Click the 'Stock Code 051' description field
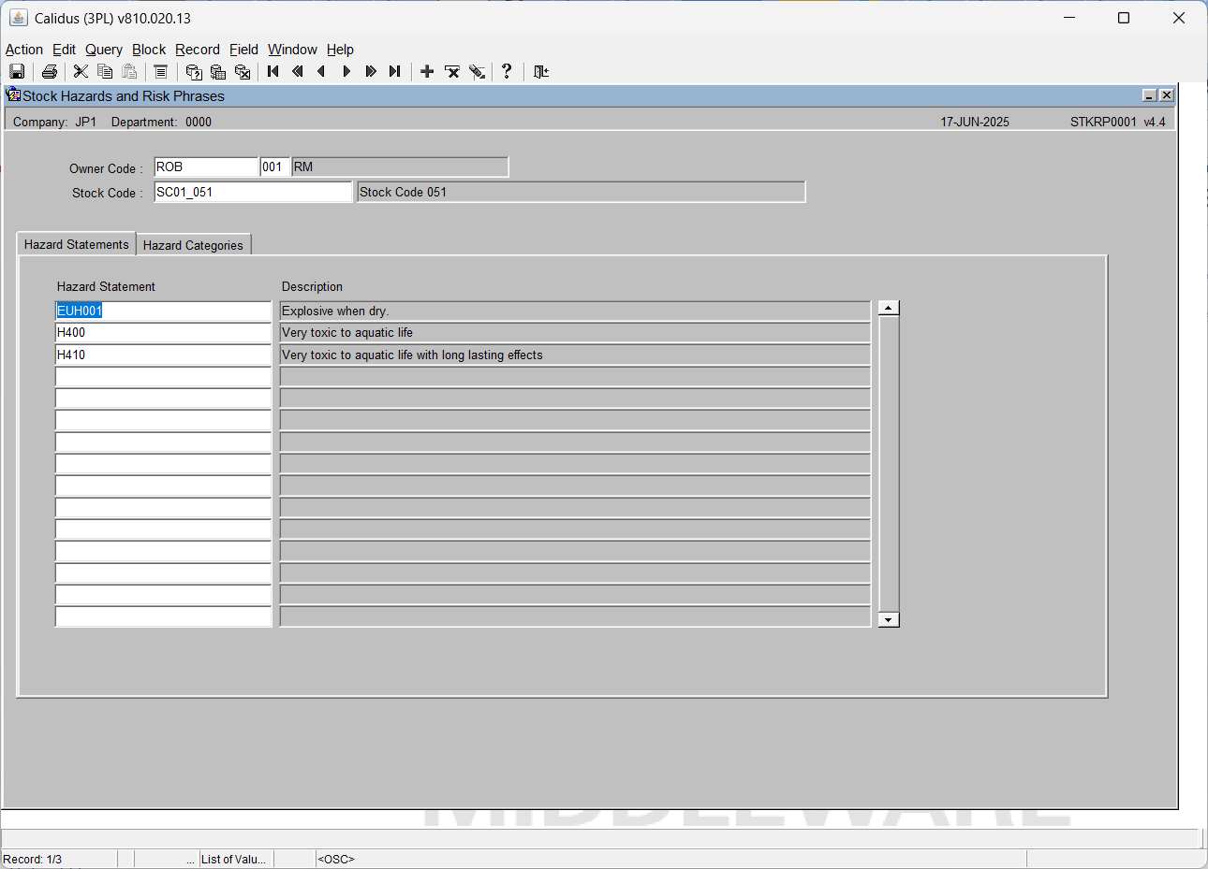This screenshot has height=869, width=1208. [x=581, y=192]
